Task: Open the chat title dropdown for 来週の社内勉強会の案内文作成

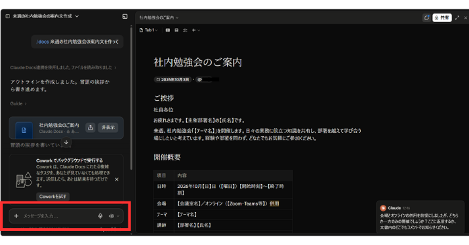Action: click(77, 16)
